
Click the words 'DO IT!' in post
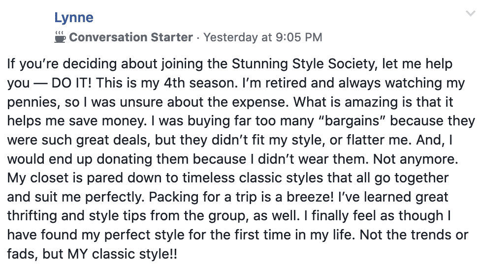click(71, 83)
